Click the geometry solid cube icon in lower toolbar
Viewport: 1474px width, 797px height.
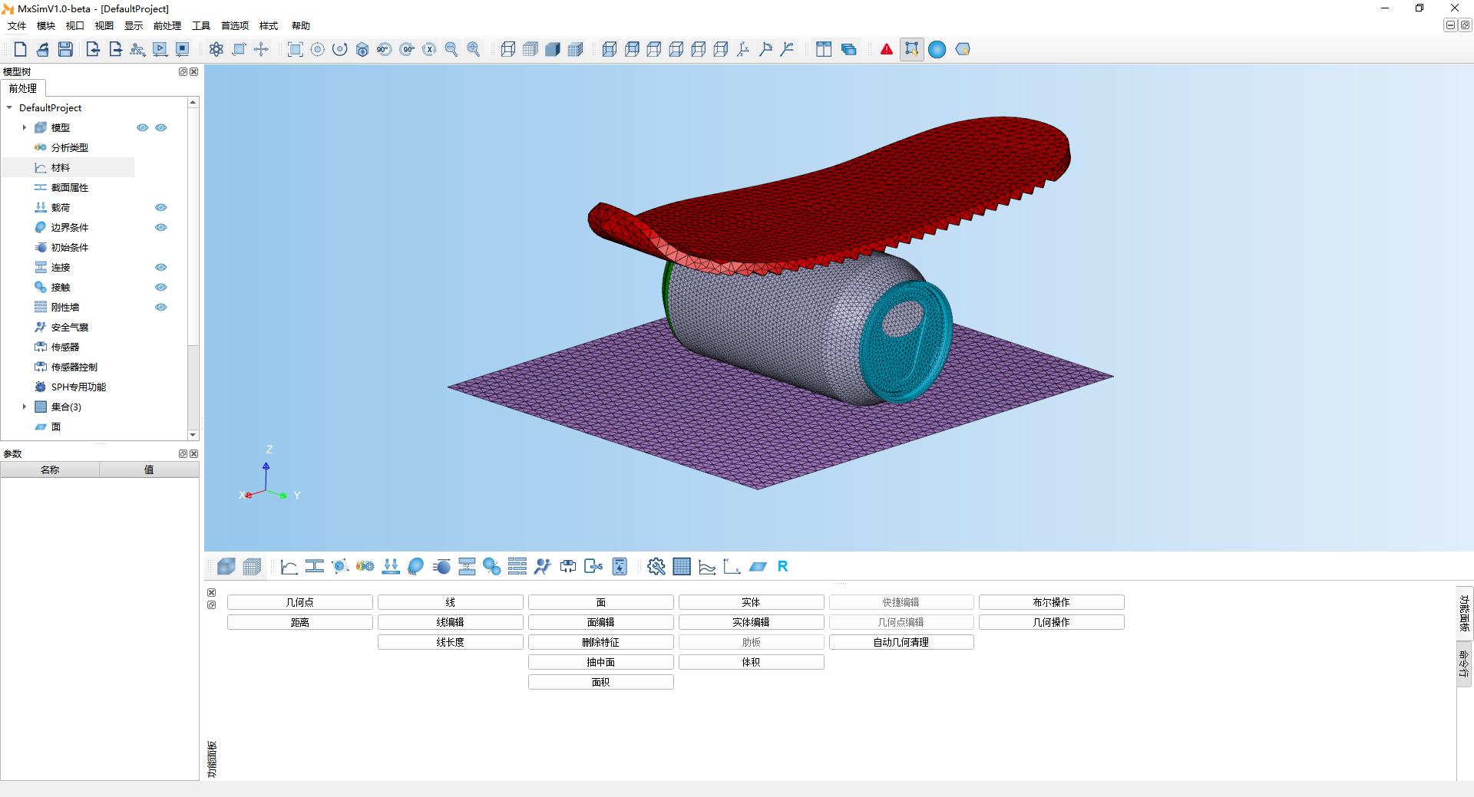coord(226,566)
